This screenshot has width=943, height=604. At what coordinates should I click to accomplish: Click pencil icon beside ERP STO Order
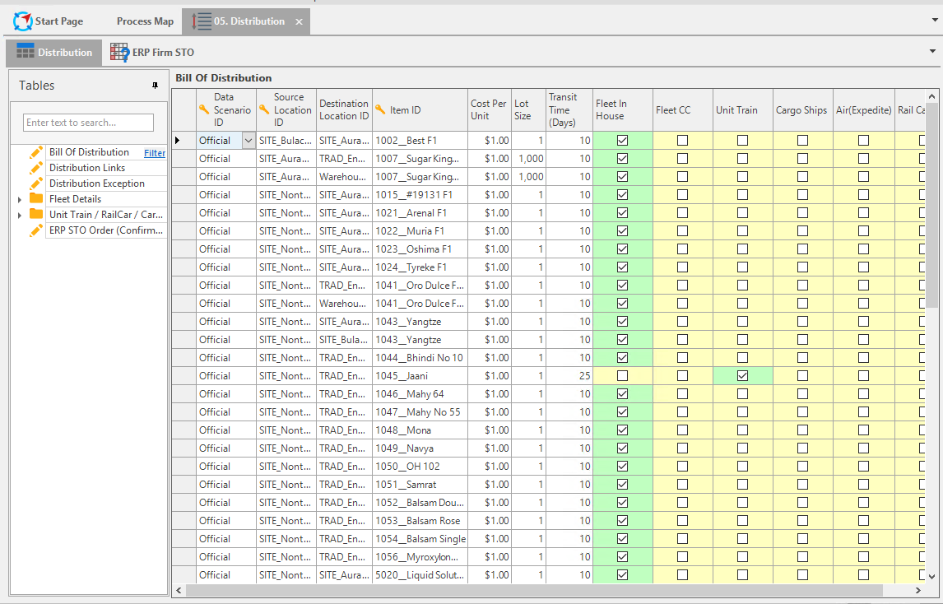[x=36, y=230]
